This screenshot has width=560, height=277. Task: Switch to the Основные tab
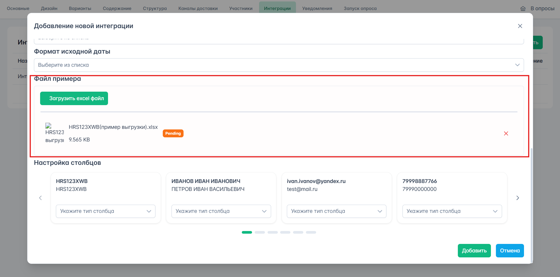18,8
